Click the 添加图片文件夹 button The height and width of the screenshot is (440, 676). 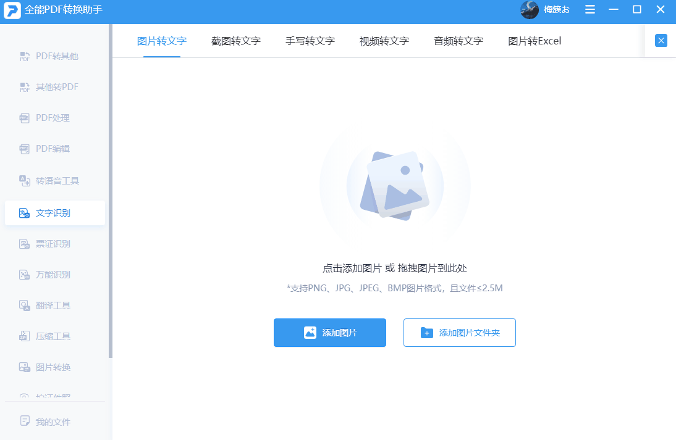pos(459,333)
